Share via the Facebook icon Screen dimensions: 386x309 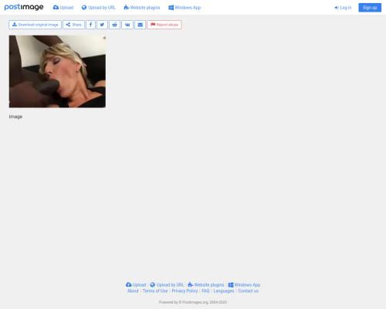90,25
